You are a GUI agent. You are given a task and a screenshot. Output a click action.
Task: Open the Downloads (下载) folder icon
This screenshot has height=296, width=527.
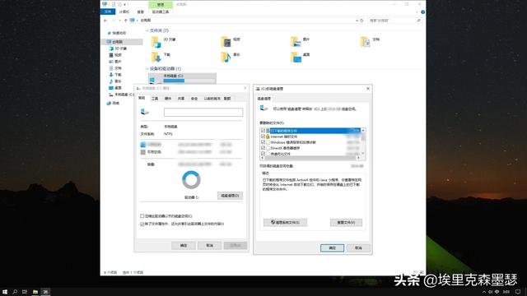pyautogui.click(x=156, y=58)
